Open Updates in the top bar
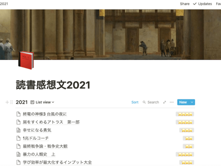The image size is (221, 166). [202, 4]
